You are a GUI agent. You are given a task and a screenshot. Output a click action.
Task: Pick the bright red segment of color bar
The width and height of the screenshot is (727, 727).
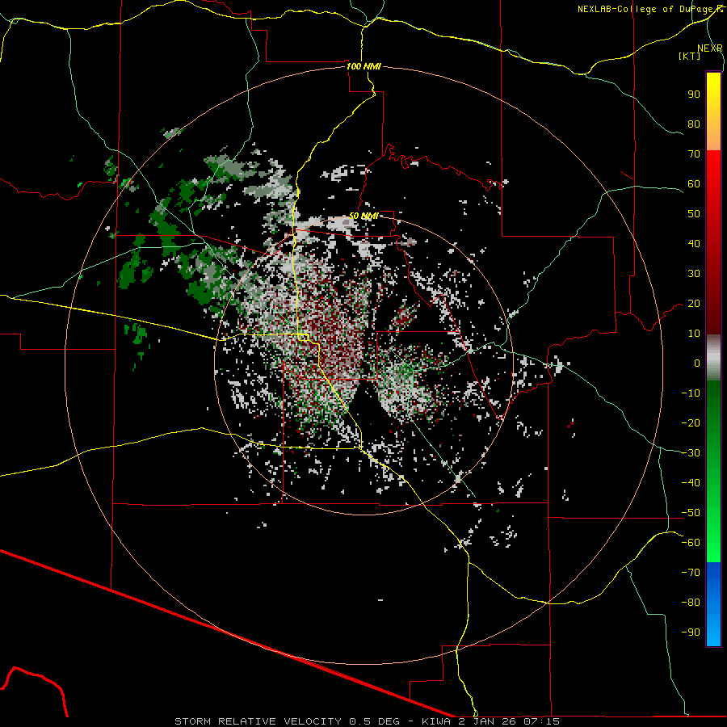pyautogui.click(x=713, y=167)
